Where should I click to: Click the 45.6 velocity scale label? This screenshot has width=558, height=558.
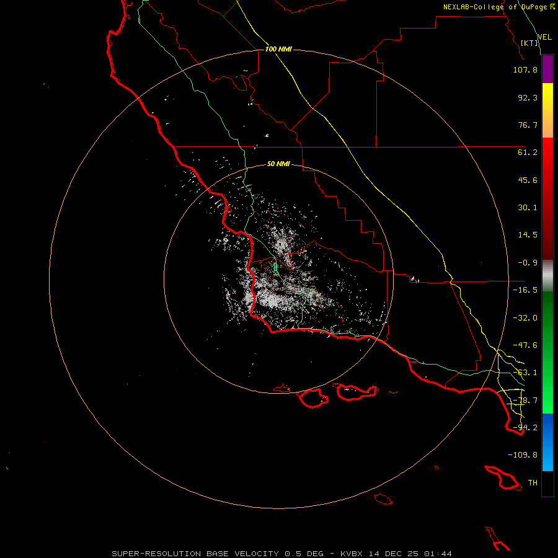[528, 180]
